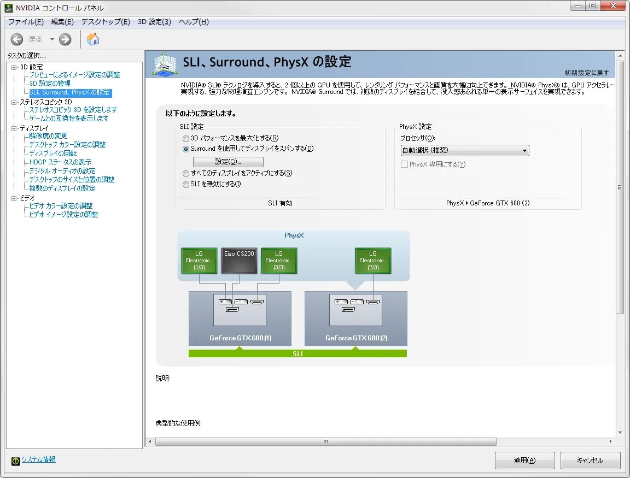Select the LG Electronic (2/3) display tile

pos(373,261)
